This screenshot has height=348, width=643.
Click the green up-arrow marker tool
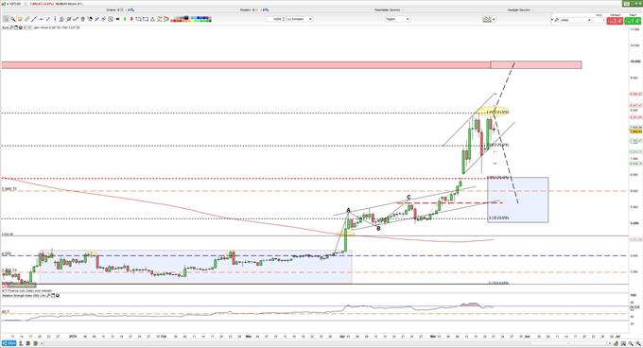[x=125, y=19]
